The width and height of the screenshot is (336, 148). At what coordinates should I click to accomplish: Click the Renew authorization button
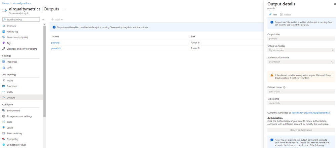click(x=301, y=130)
